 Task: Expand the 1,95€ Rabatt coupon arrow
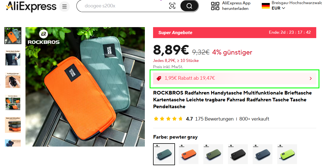click(x=311, y=78)
